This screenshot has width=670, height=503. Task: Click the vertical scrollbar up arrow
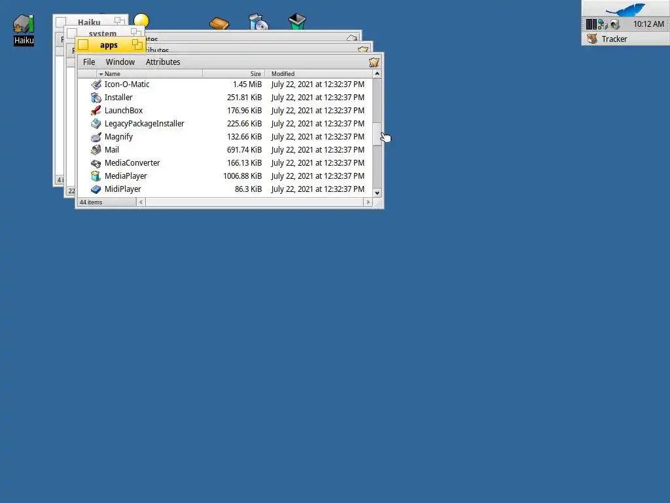coord(377,74)
